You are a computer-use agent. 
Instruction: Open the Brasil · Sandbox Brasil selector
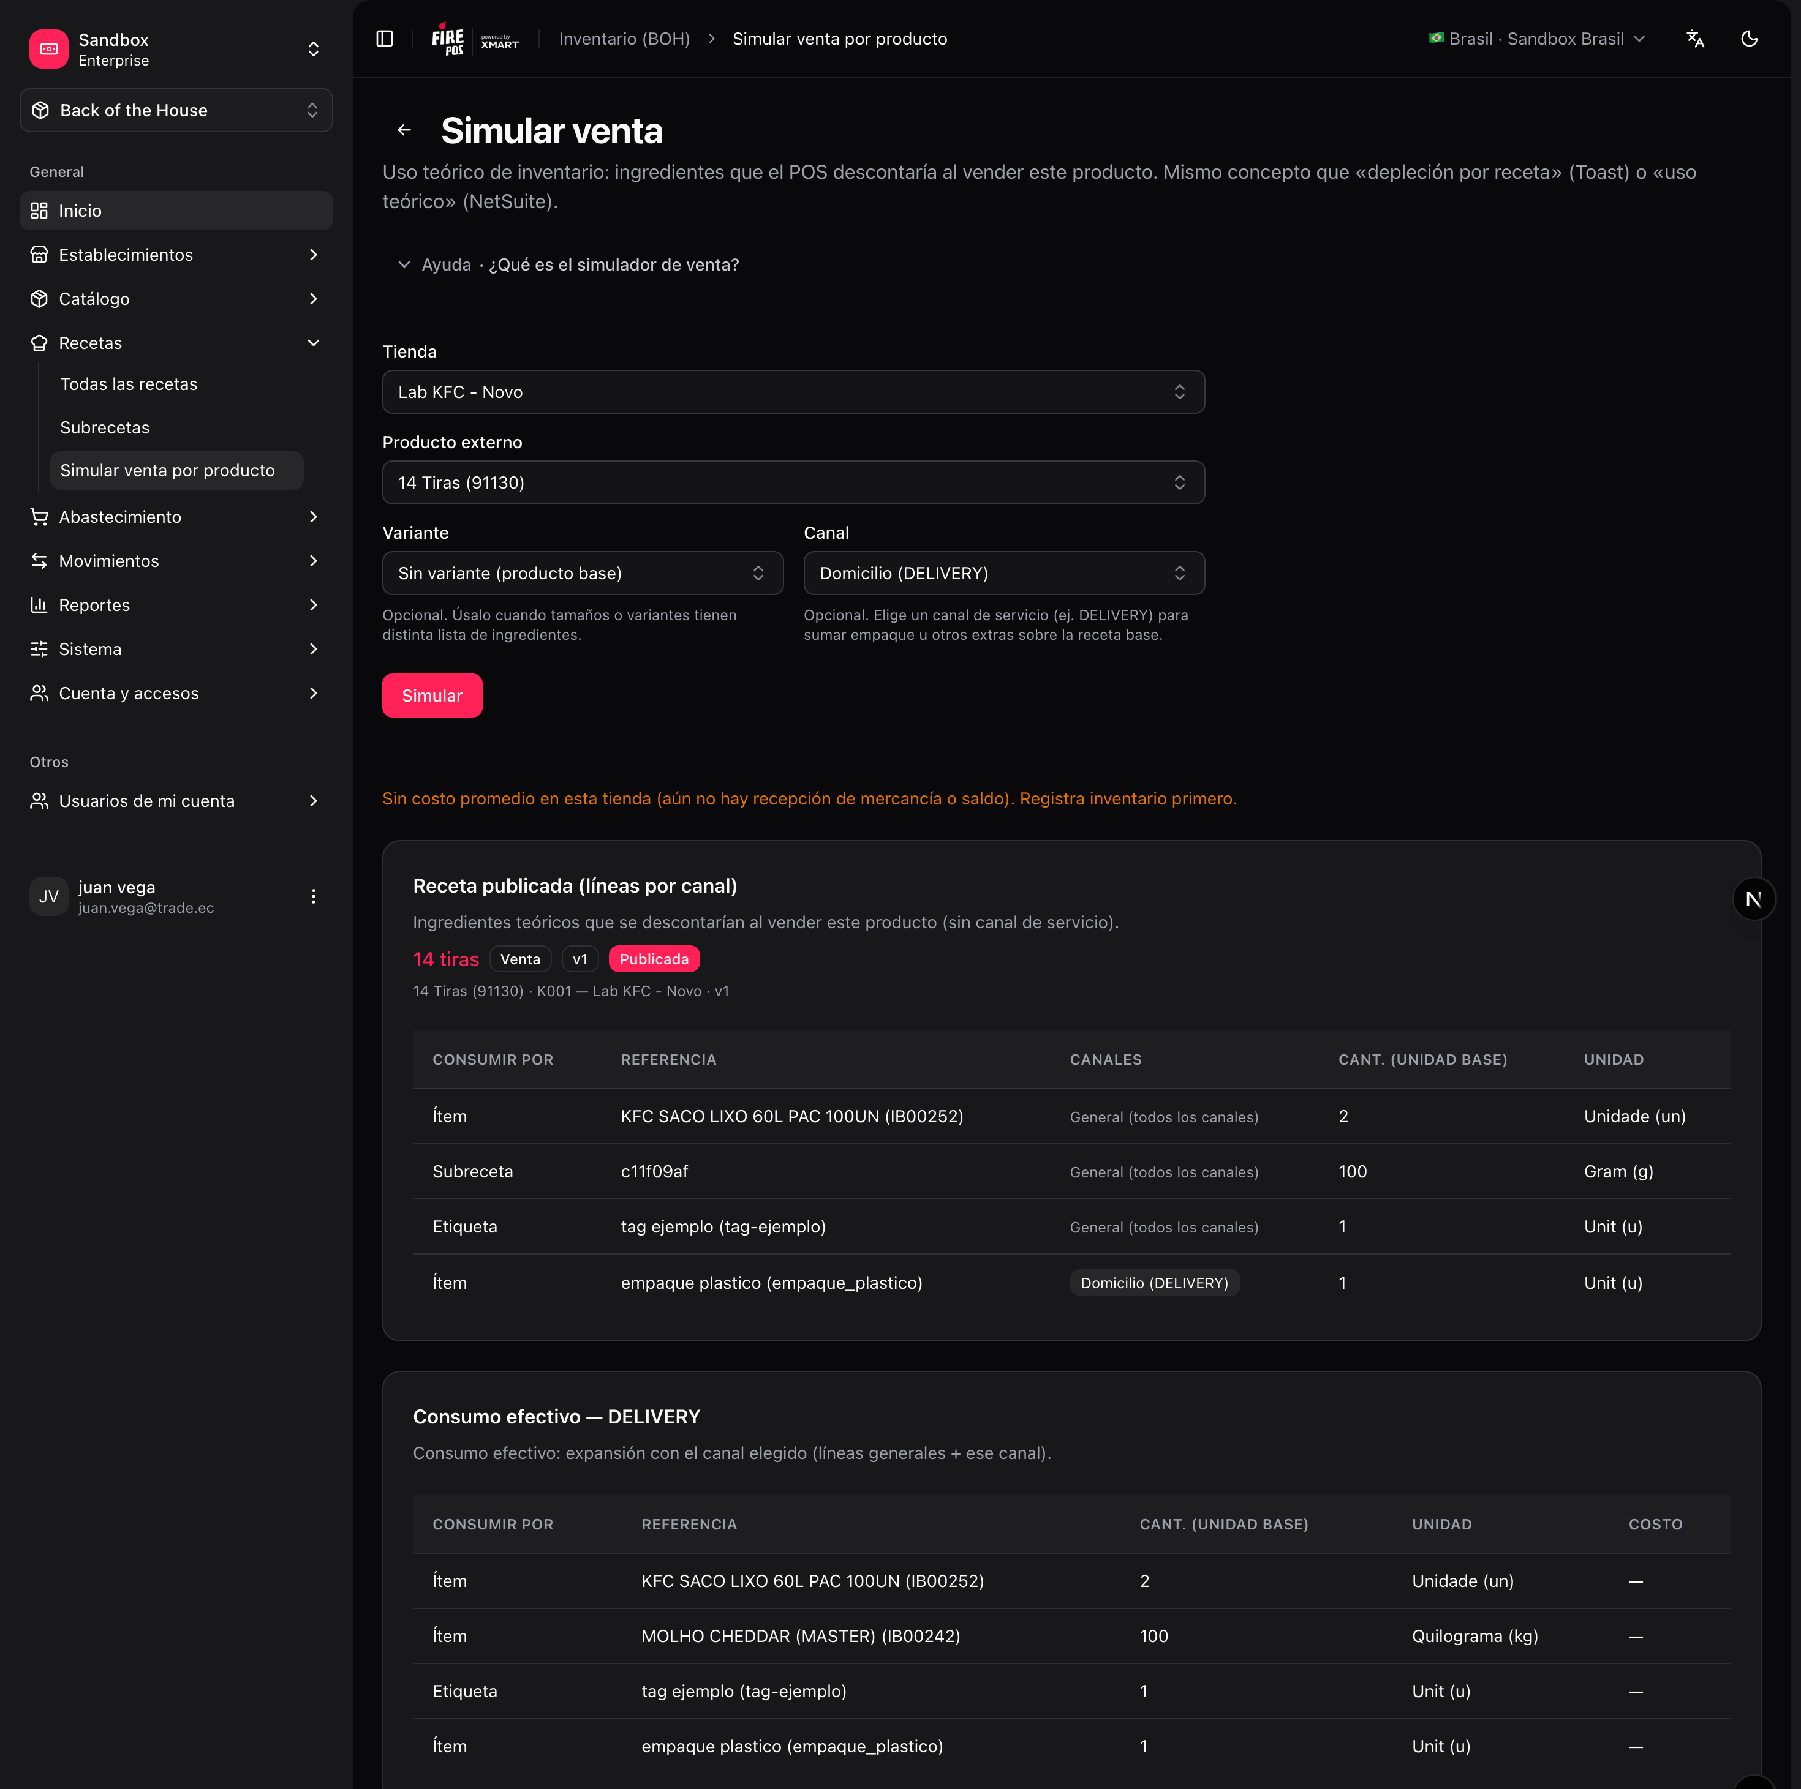pos(1537,38)
